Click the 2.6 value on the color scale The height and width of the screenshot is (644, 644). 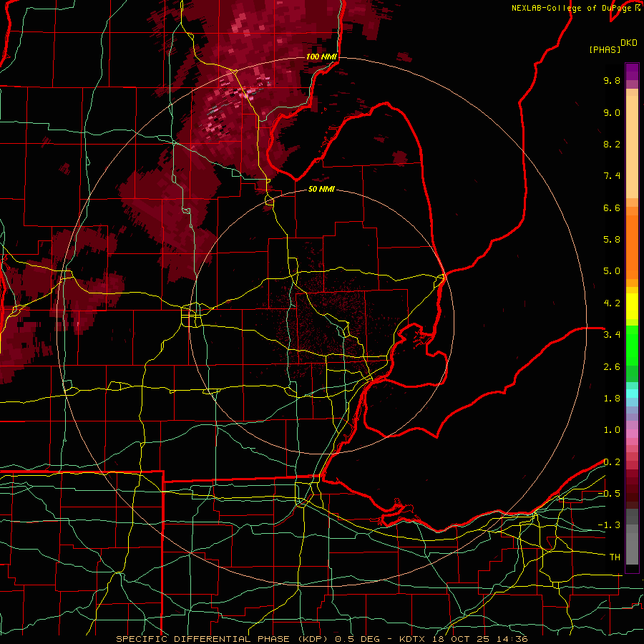point(612,367)
